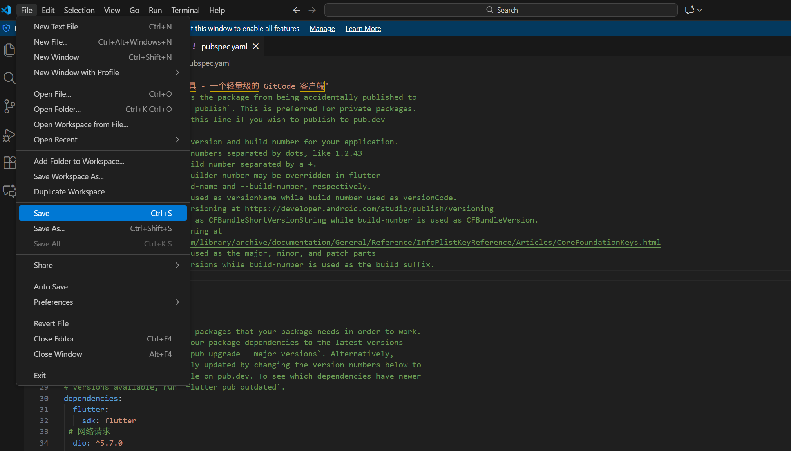
Task: Click the Go Back navigation arrow
Action: 297,10
